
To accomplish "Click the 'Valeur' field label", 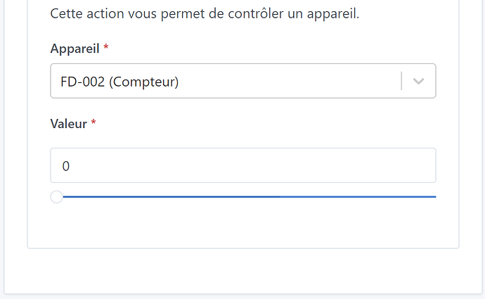I will pos(69,124).
